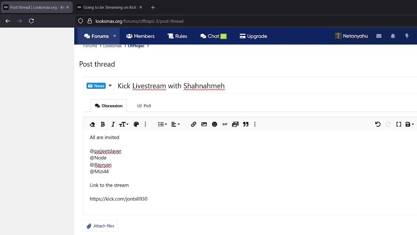This screenshot has width=417, height=235.
Task: Click the Post thread page heading
Action: tap(97, 64)
